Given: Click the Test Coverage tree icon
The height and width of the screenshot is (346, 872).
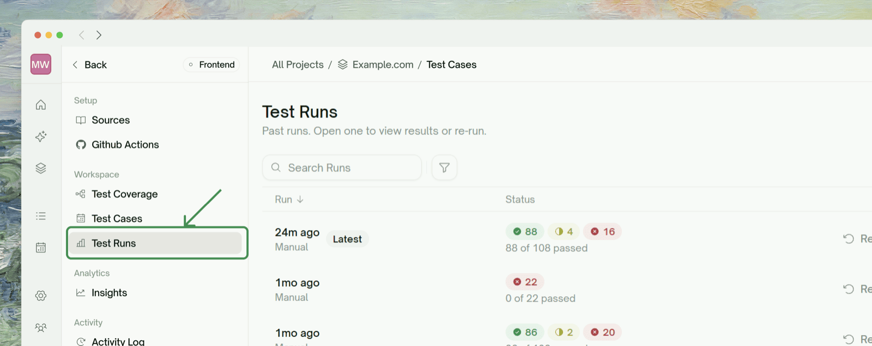Looking at the screenshot, I should point(81,194).
